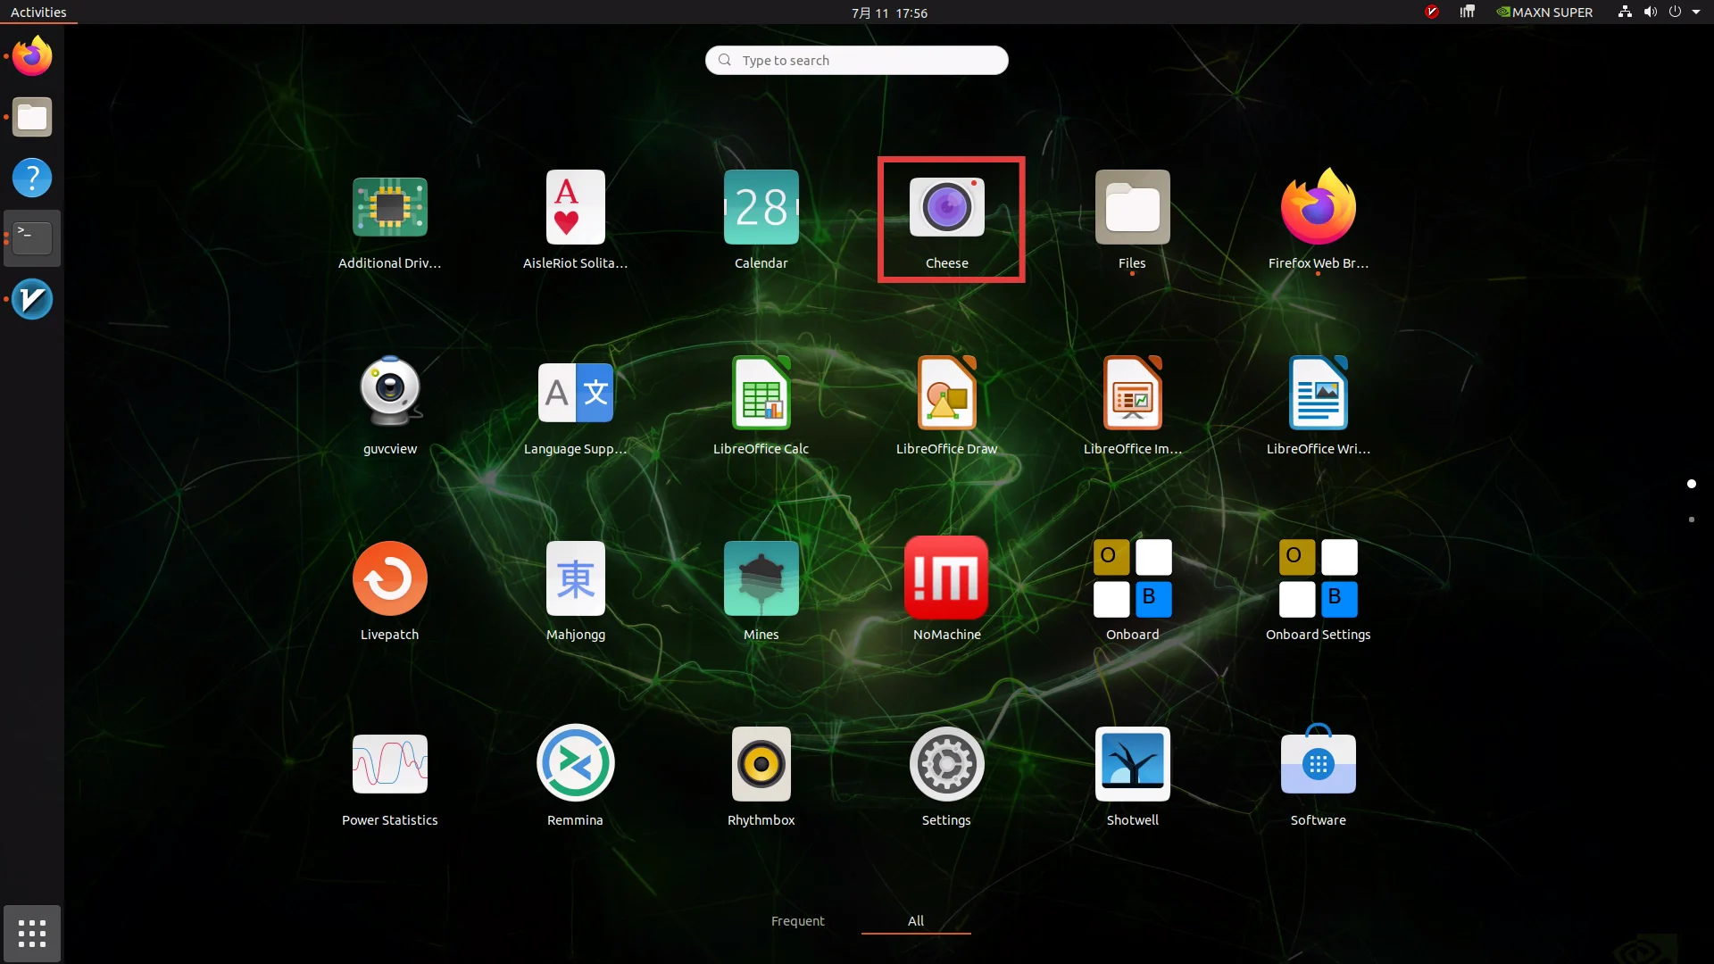Open Livepatch application
1714x964 pixels.
390,591
